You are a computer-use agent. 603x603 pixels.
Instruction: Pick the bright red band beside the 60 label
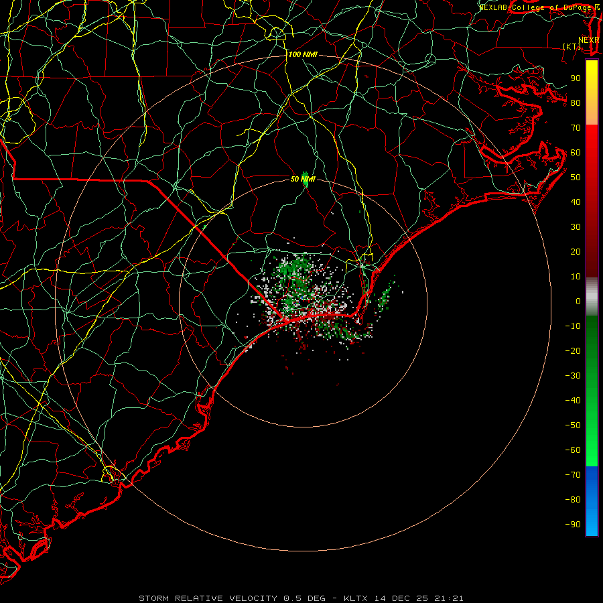592,152
